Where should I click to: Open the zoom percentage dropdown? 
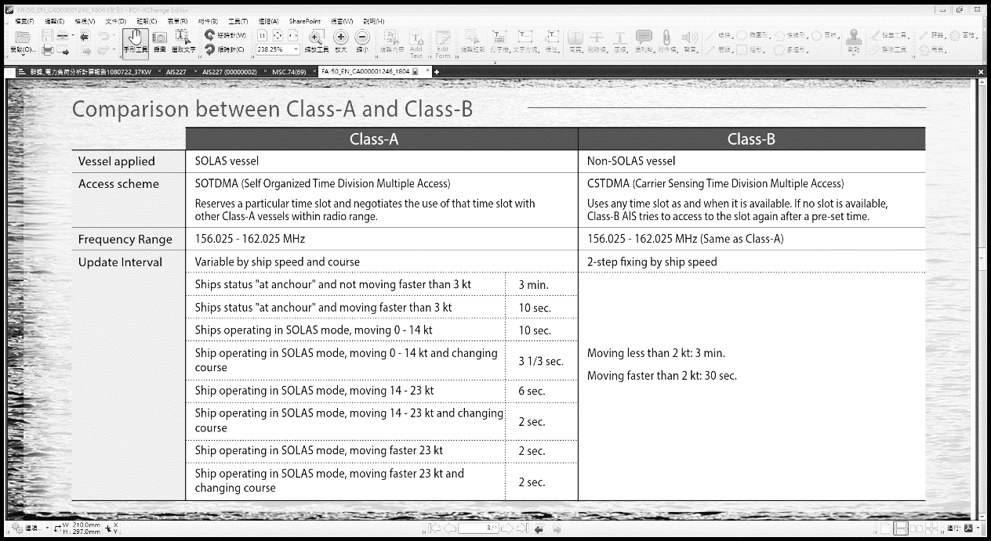pyautogui.click(x=296, y=49)
